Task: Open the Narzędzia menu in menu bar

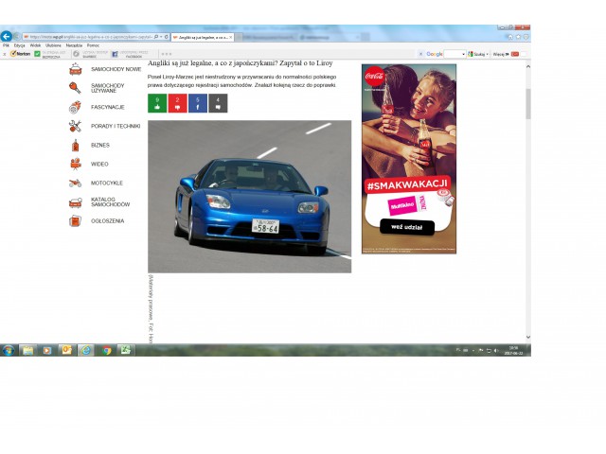Action: 74,44
